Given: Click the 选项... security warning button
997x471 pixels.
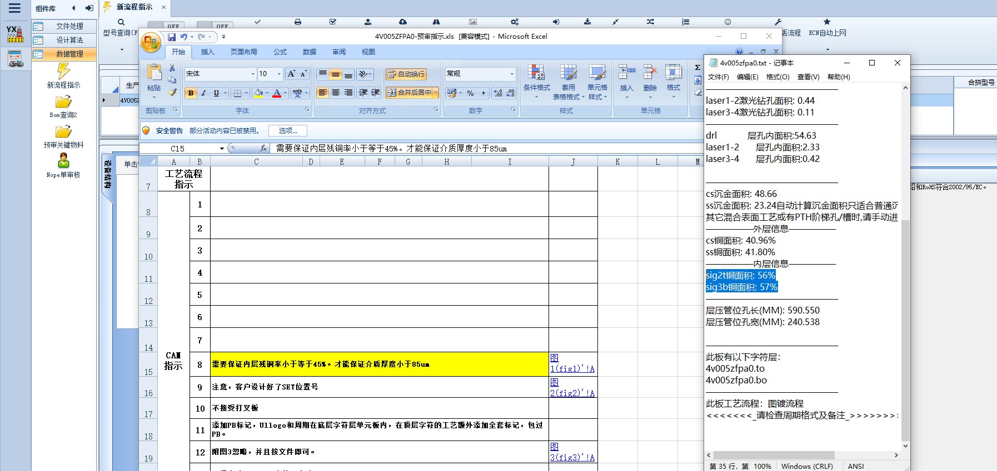Looking at the screenshot, I should click(x=288, y=131).
